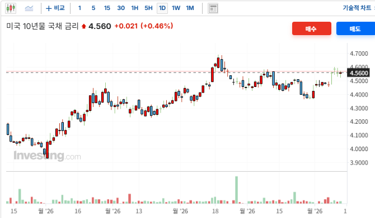
Task: Click the change value +0.021 (+0.46%)
Action: [144, 26]
